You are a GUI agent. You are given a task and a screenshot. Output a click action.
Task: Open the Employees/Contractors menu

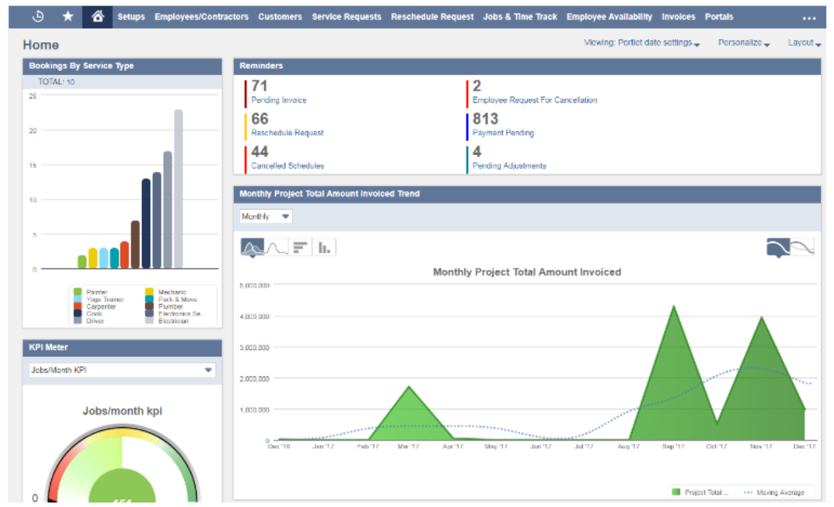(201, 17)
